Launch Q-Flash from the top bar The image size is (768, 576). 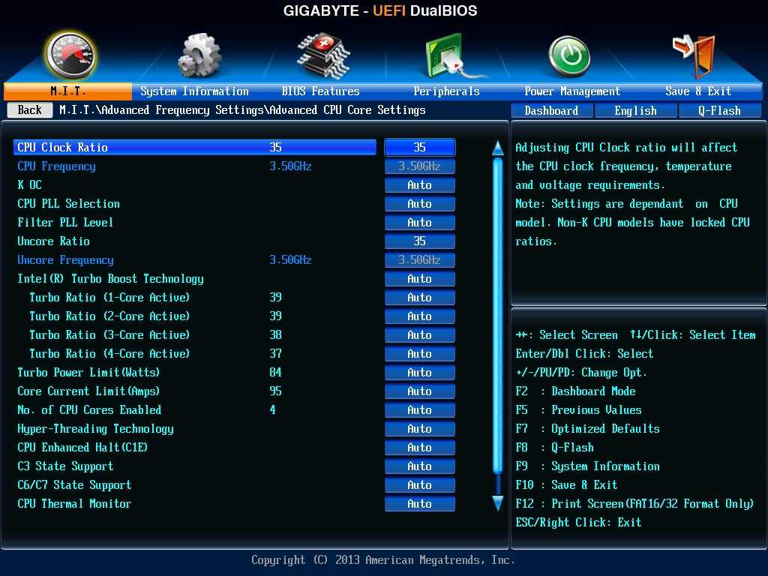click(x=719, y=110)
